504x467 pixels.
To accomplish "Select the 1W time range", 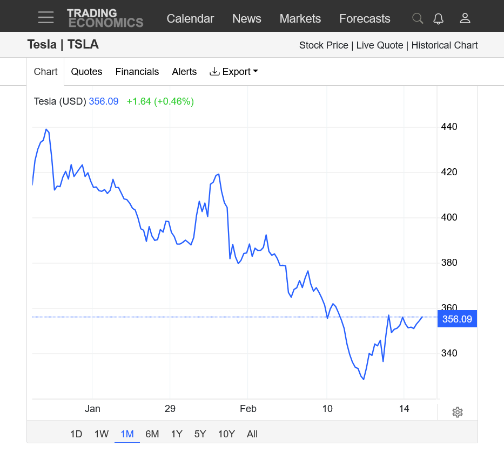I will [x=102, y=434].
